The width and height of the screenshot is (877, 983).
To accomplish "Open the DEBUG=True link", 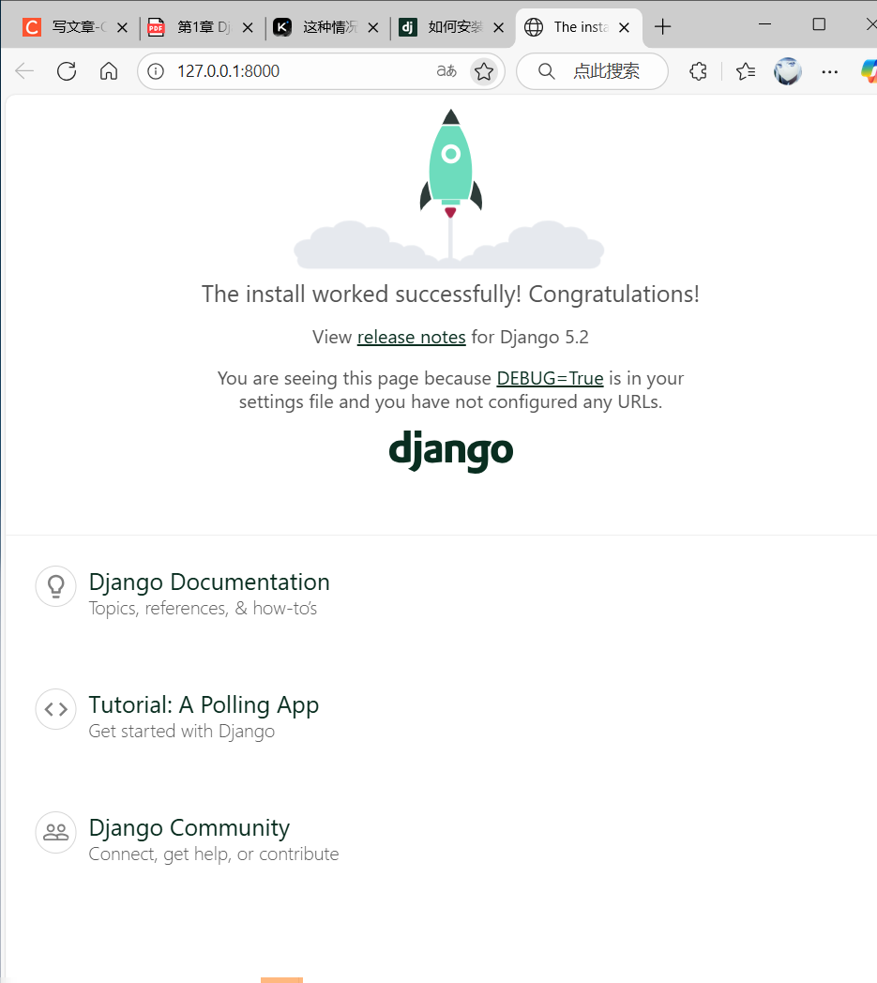I will [x=550, y=379].
